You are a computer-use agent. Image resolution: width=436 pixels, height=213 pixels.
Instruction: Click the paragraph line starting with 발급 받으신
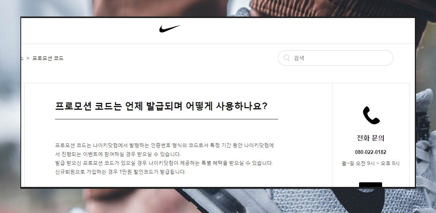pyautogui.click(x=164, y=163)
